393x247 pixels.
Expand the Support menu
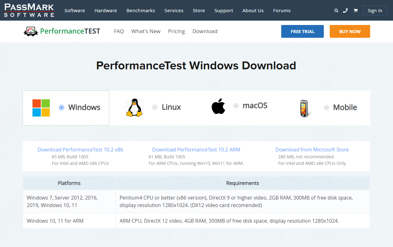(x=224, y=11)
